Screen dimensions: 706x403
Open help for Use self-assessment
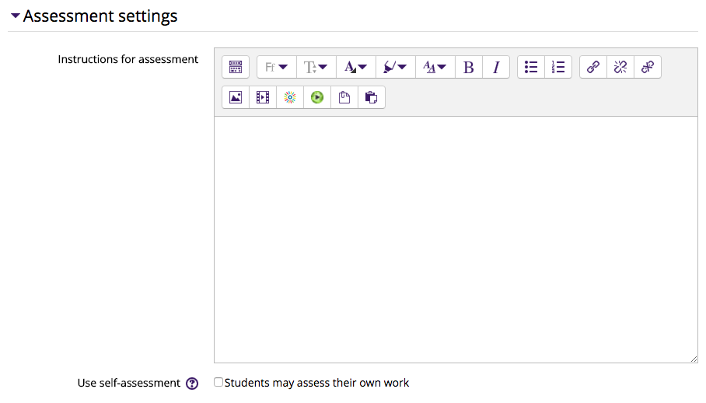click(x=192, y=384)
